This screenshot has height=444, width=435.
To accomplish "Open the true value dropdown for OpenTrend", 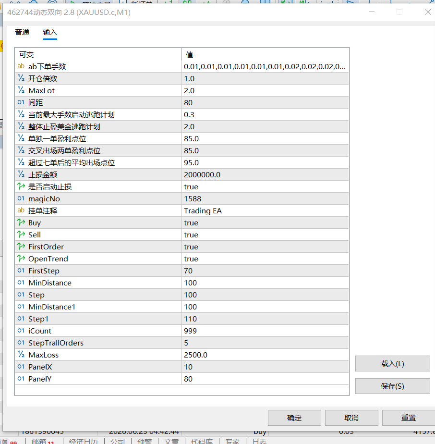I will 265,259.
